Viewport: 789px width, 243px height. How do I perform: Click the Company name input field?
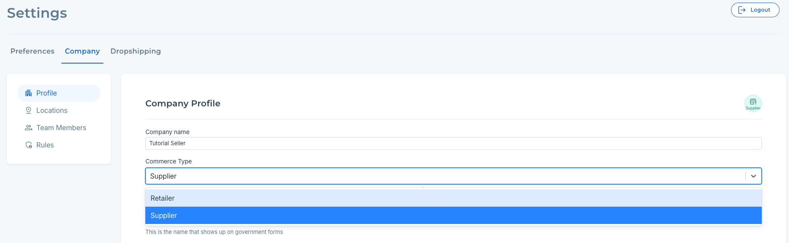pyautogui.click(x=453, y=143)
